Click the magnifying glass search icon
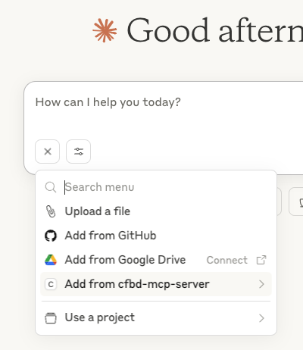Image resolution: width=303 pixels, height=350 pixels. (51, 187)
